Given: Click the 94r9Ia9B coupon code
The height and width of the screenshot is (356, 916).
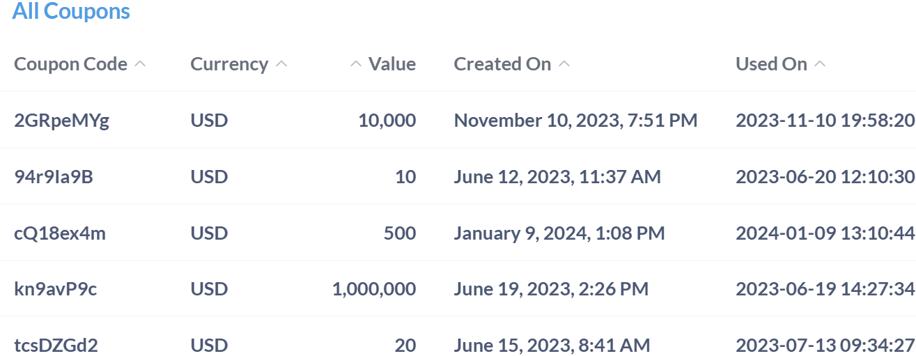Looking at the screenshot, I should (x=54, y=177).
